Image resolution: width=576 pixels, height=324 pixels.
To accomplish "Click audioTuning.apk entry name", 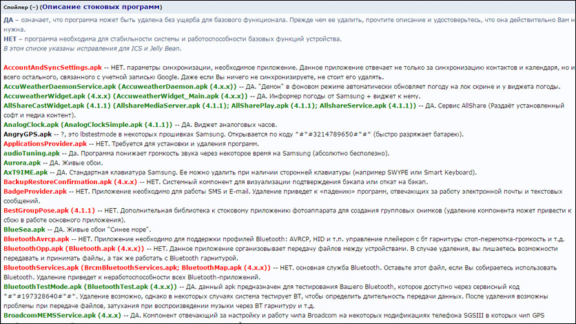I will [x=32, y=154].
